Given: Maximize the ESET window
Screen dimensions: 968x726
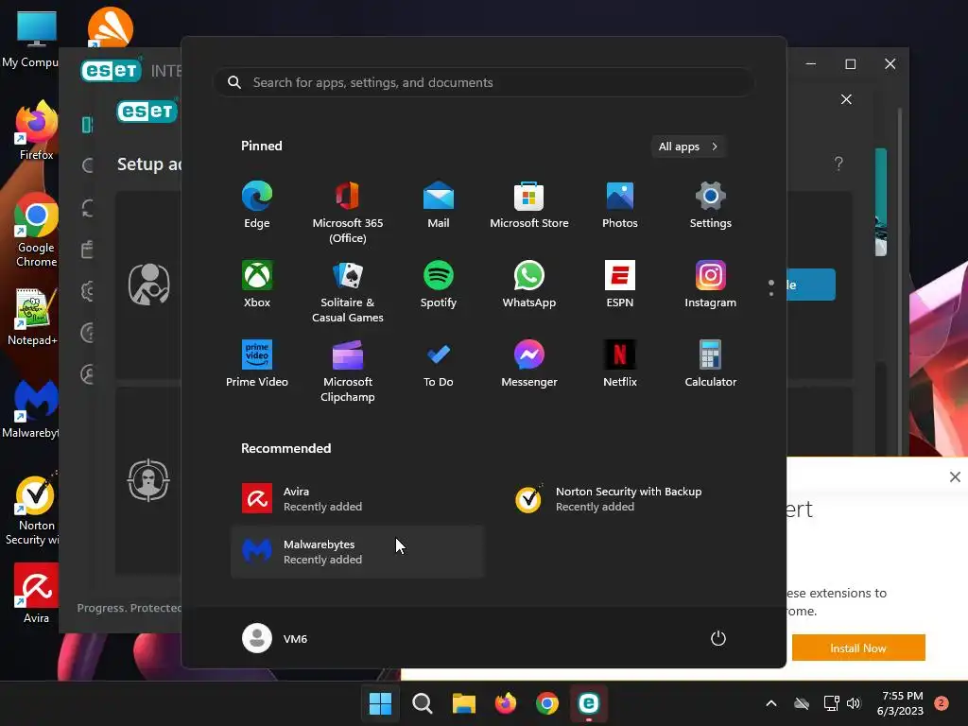Looking at the screenshot, I should (850, 64).
